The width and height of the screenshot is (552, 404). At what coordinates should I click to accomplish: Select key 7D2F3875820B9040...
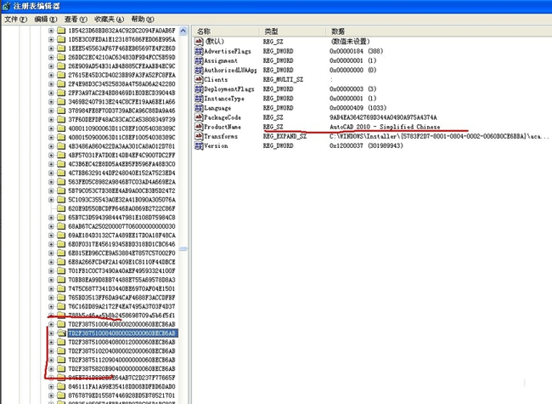(121, 369)
